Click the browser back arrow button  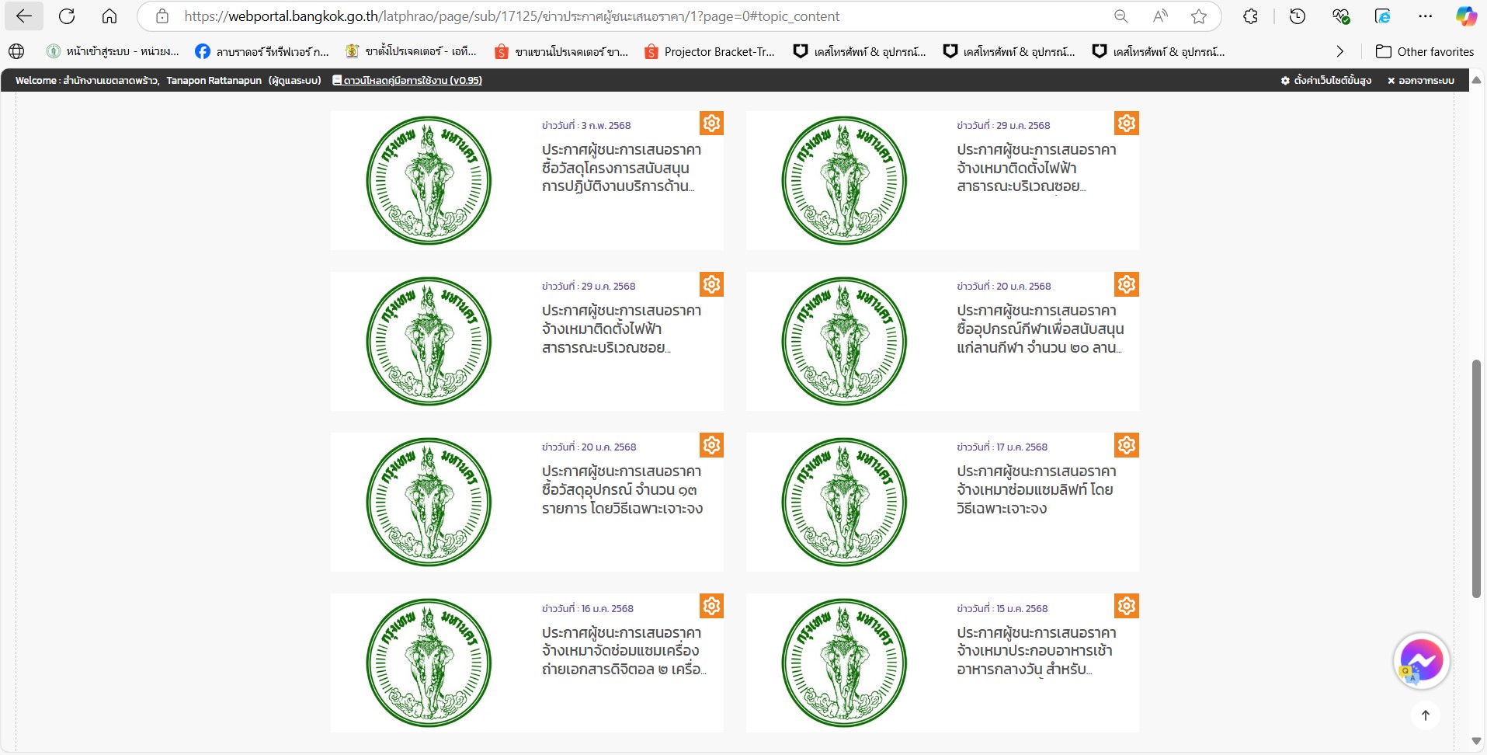point(24,16)
